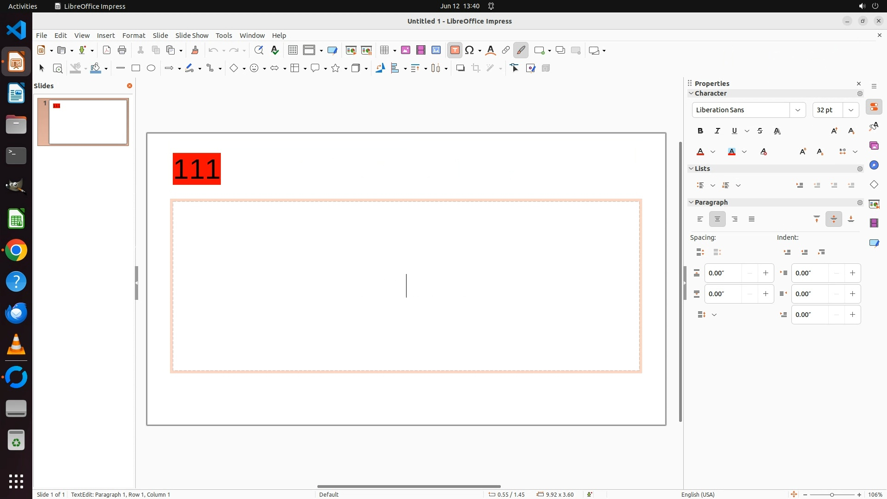
Task: Insert a table from the toolbar
Action: (x=384, y=50)
